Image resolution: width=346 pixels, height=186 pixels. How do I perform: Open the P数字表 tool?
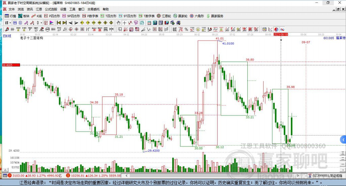pos(90,16)
